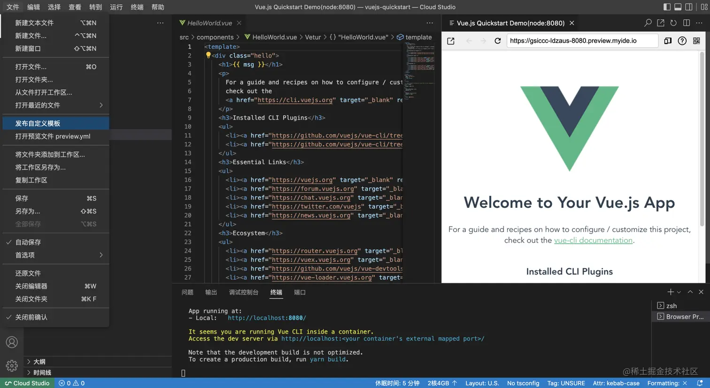The width and height of the screenshot is (710, 388).
Task: Open Manage gear icon in activity bar
Action: pyautogui.click(x=12, y=365)
